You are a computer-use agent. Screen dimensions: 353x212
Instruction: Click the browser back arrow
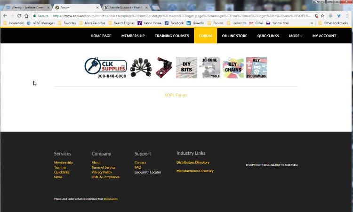(x=5, y=16)
